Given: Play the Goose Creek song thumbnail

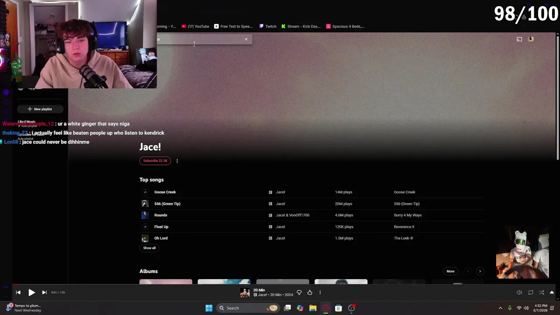Looking at the screenshot, I should point(145,192).
